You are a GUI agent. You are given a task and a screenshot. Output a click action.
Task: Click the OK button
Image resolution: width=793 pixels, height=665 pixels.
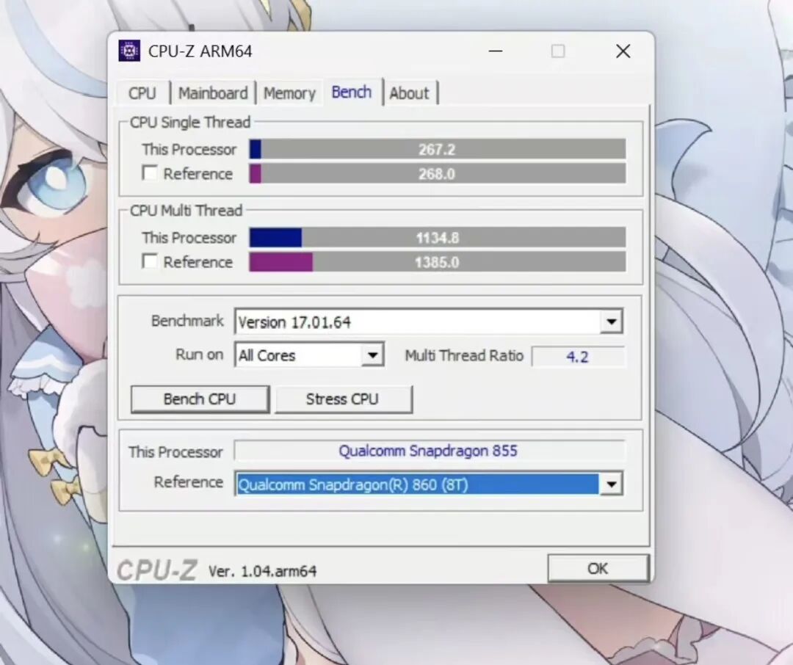598,568
